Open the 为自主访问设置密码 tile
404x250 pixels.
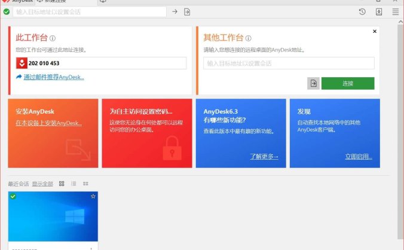(x=147, y=133)
